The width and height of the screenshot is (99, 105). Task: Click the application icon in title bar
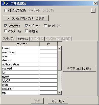(x=3, y=3)
